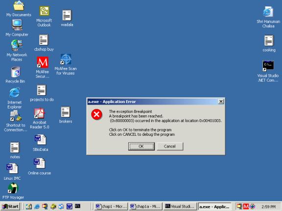Select the Internet Explorer desktop icon
Viewport: 282px width, 211px height.
tap(14, 98)
